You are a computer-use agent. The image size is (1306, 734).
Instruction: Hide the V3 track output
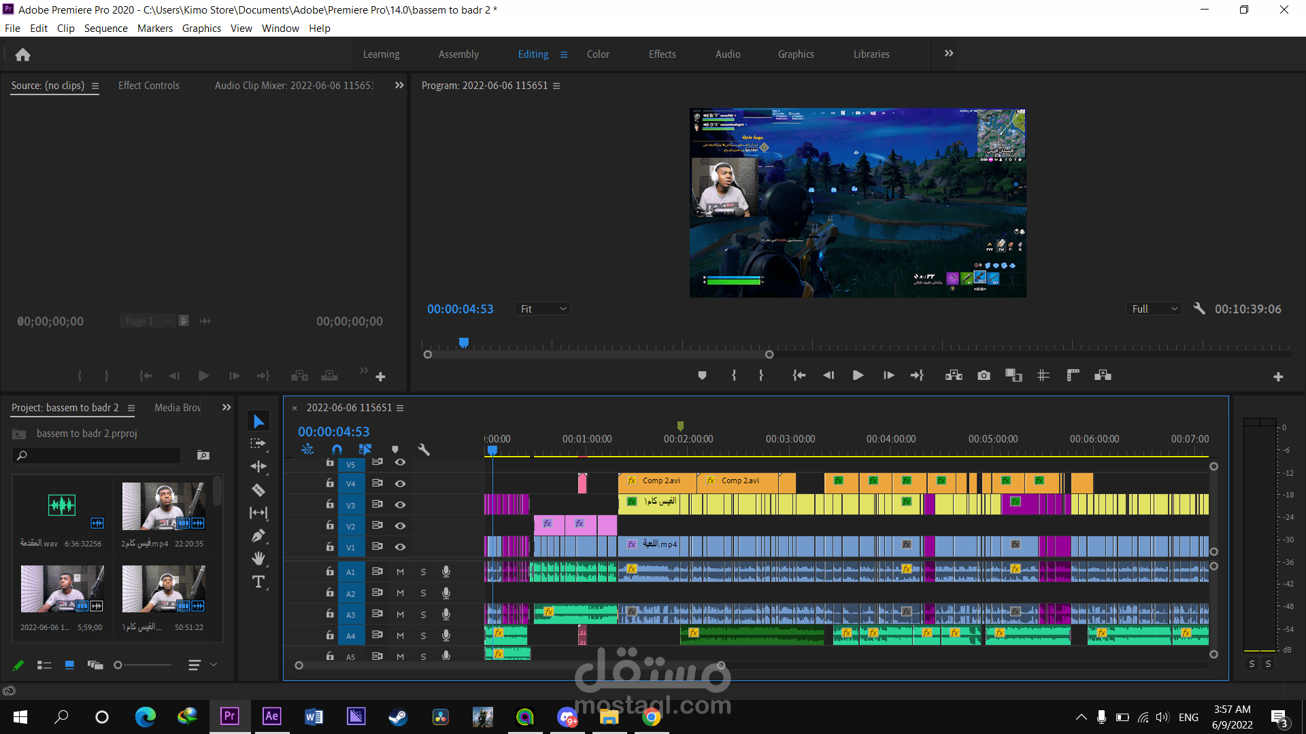click(x=400, y=505)
